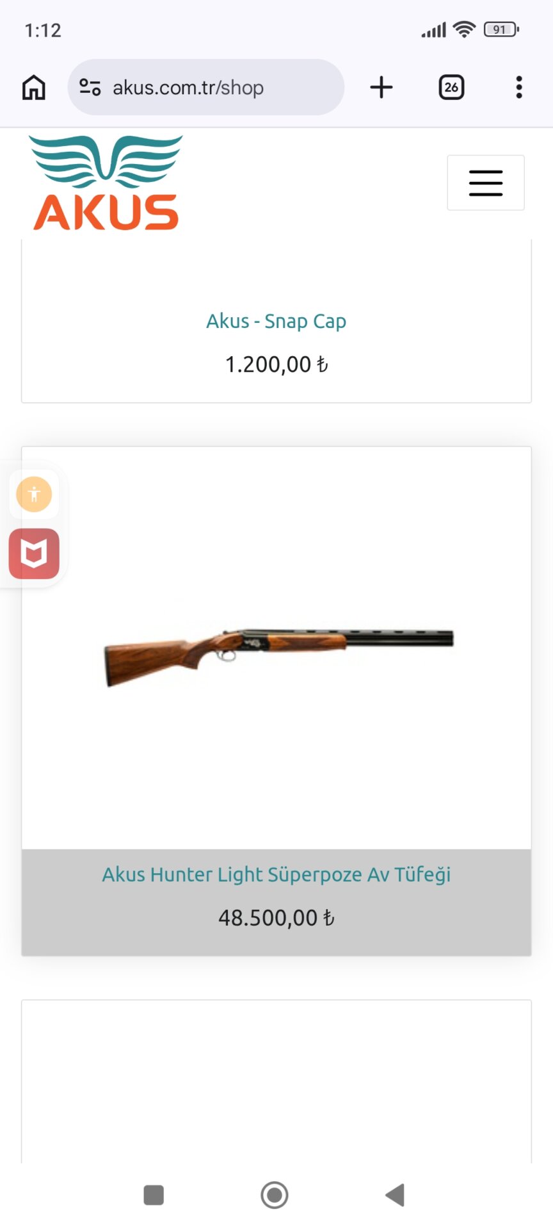Image resolution: width=553 pixels, height=1230 pixels.
Task: Click the 1.200,00 ₺ Snap Cap price
Action: [x=276, y=365]
